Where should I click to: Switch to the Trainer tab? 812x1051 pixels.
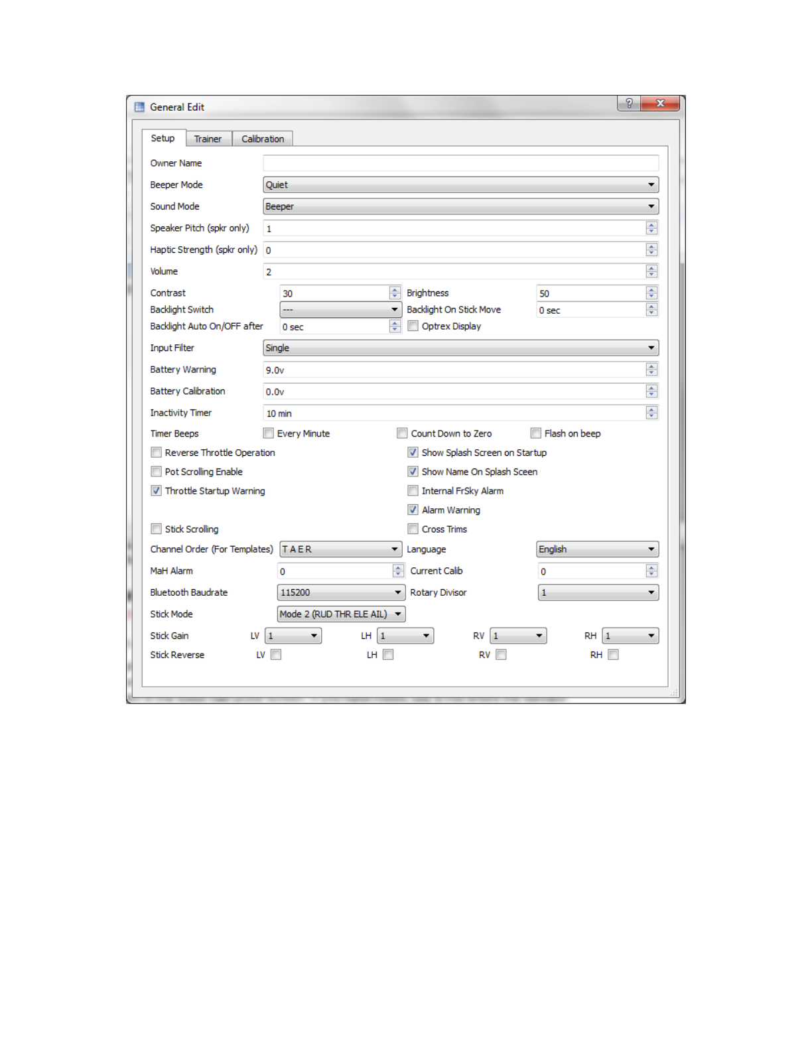coord(208,139)
